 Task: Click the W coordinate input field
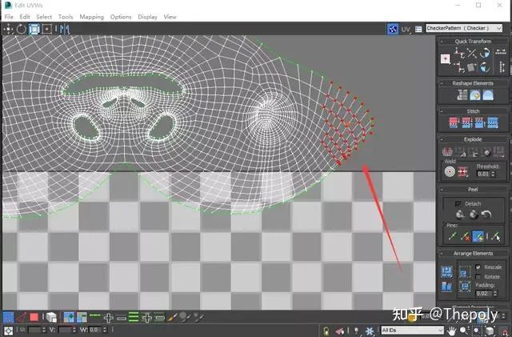(x=95, y=330)
